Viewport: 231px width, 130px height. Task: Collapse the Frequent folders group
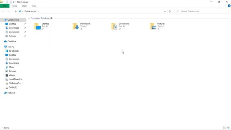(29, 18)
